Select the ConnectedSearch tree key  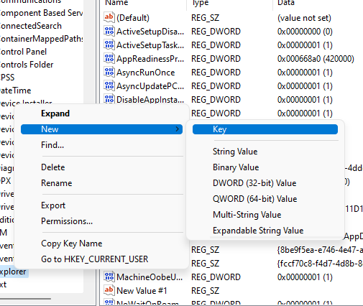point(31,26)
